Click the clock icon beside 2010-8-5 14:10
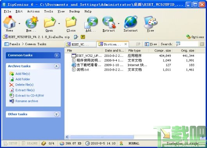Image resolution: width=207 pixels, height=148 pixels. coord(87,143)
